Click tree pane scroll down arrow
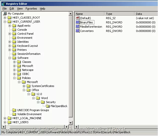Viewport: 158px width, 136px height. (71, 123)
